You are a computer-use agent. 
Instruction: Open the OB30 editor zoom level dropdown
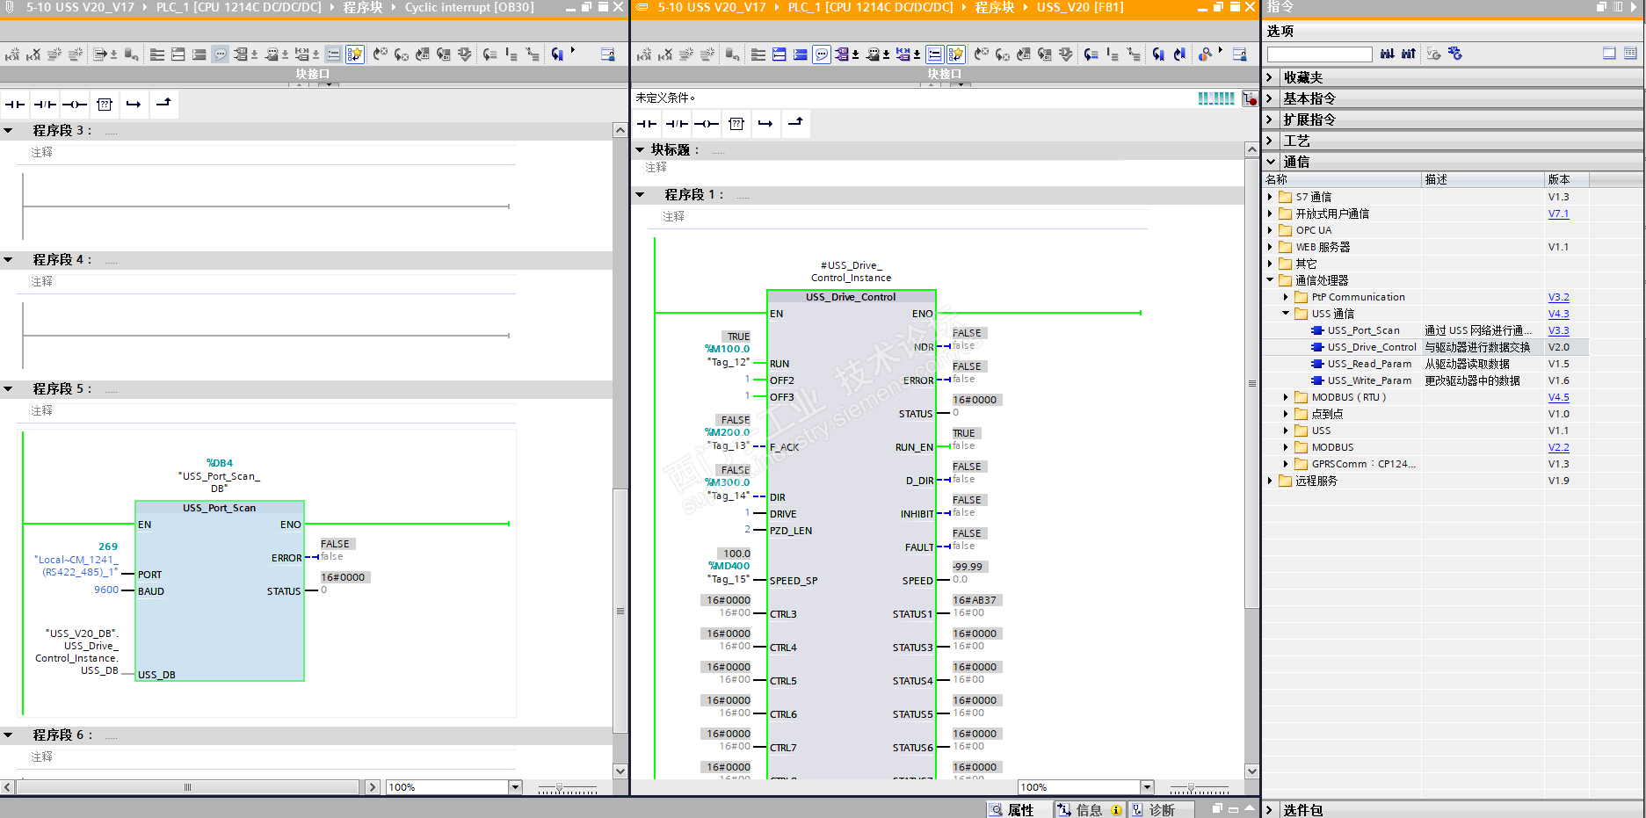click(x=516, y=787)
